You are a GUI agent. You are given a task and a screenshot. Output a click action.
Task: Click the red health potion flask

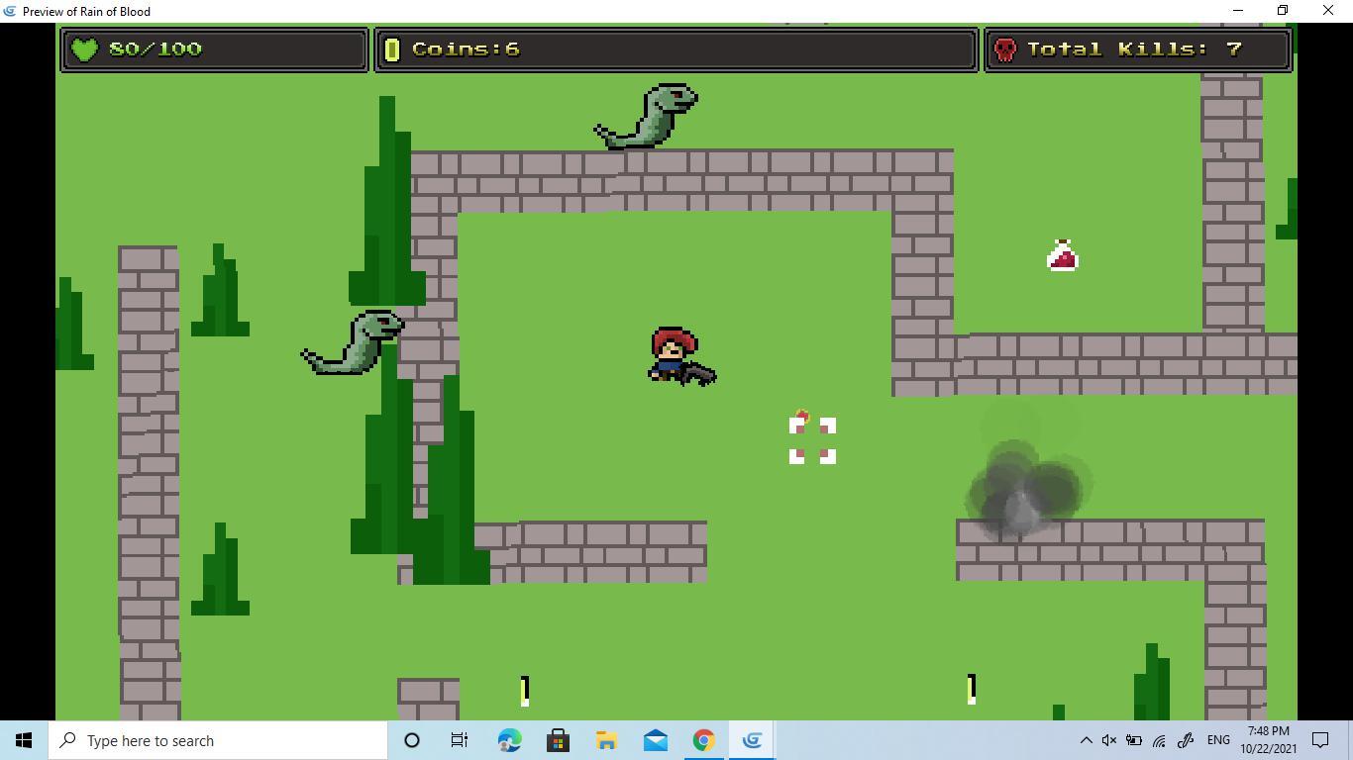pyautogui.click(x=1062, y=255)
